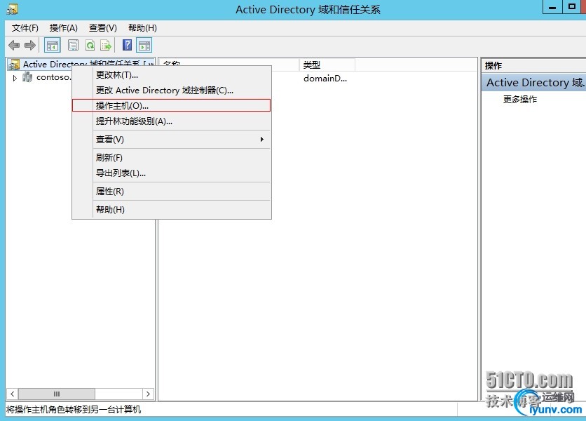Select 操作主机(O)... context menu entry
The width and height of the screenshot is (586, 421).
coord(172,105)
